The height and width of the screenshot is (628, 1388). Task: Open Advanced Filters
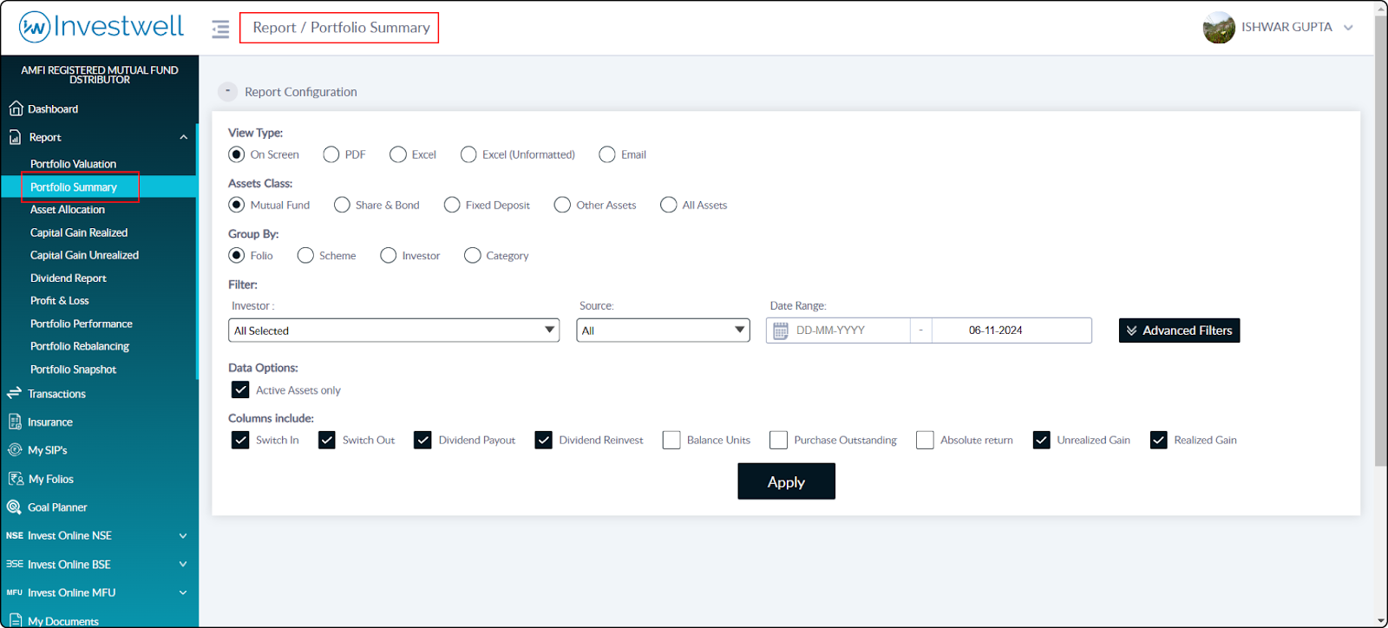[x=1180, y=330]
